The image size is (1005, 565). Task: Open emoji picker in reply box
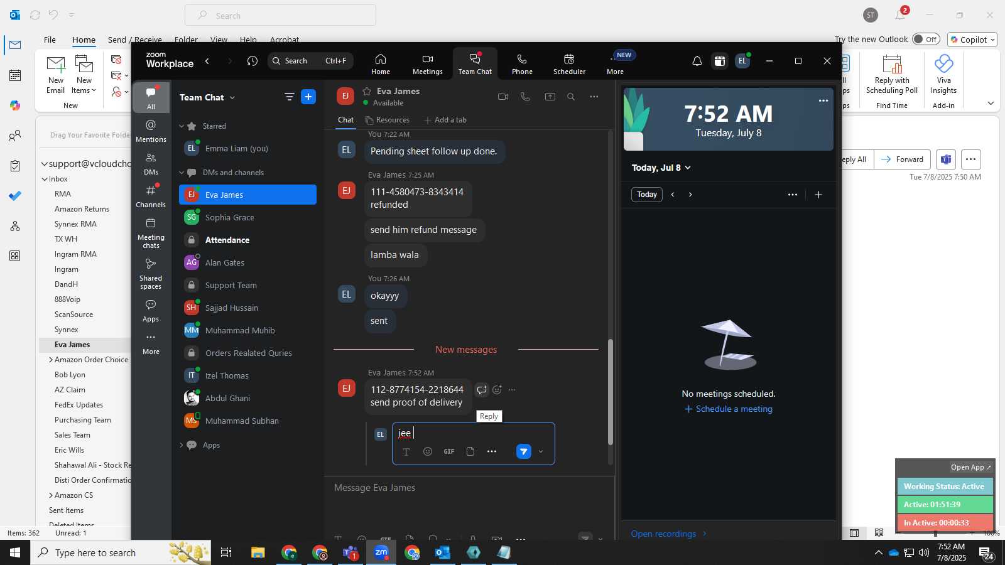428,451
